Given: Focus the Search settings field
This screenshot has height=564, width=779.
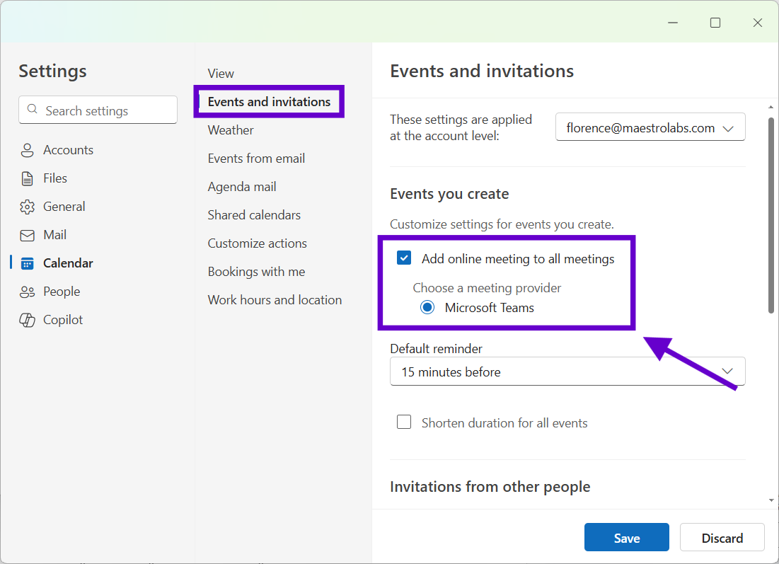Looking at the screenshot, I should coord(98,110).
